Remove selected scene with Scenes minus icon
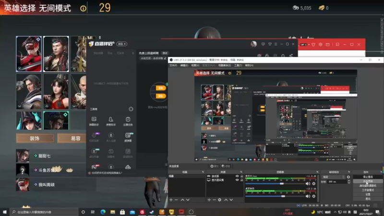 coord(176,200)
